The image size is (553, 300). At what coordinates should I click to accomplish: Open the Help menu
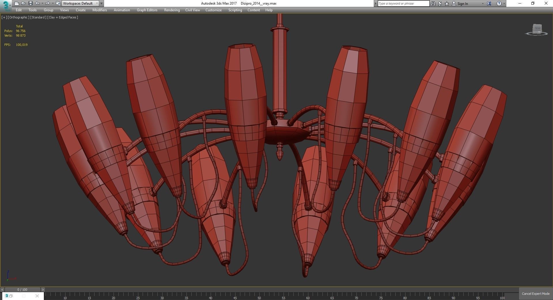click(269, 10)
